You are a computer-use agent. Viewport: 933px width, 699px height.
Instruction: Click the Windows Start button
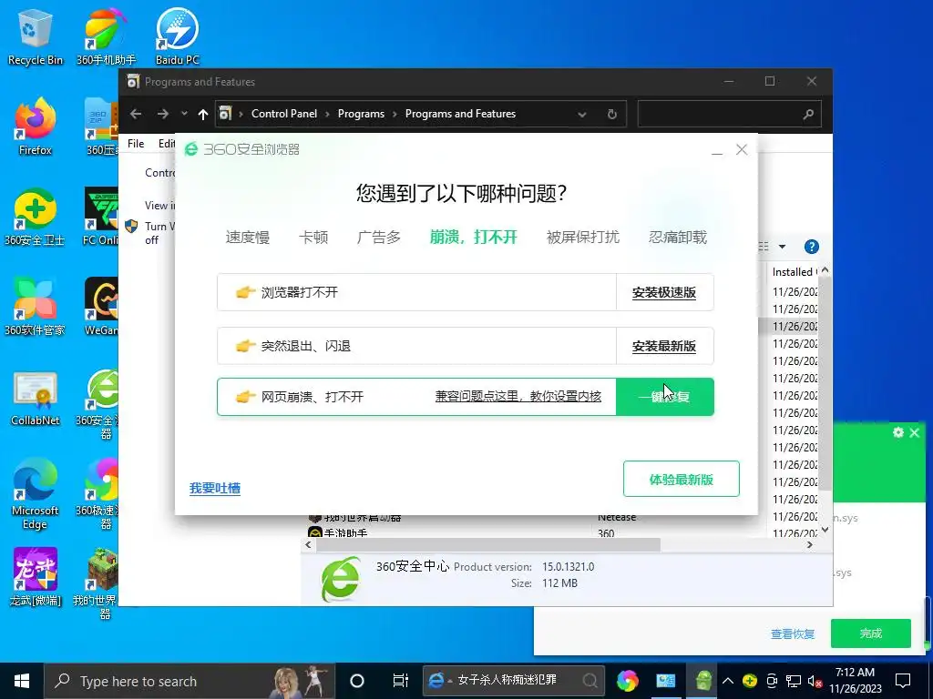(x=22, y=681)
